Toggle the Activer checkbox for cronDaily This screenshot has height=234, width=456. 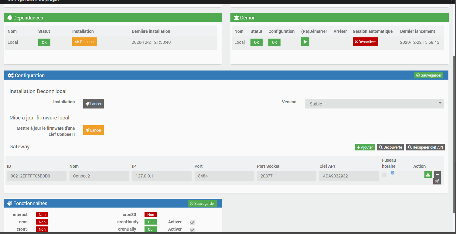pos(192,230)
